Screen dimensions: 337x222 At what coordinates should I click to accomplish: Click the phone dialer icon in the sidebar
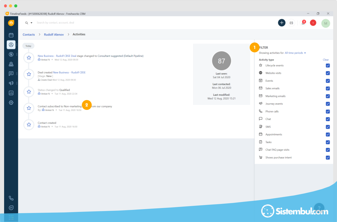coord(11,198)
